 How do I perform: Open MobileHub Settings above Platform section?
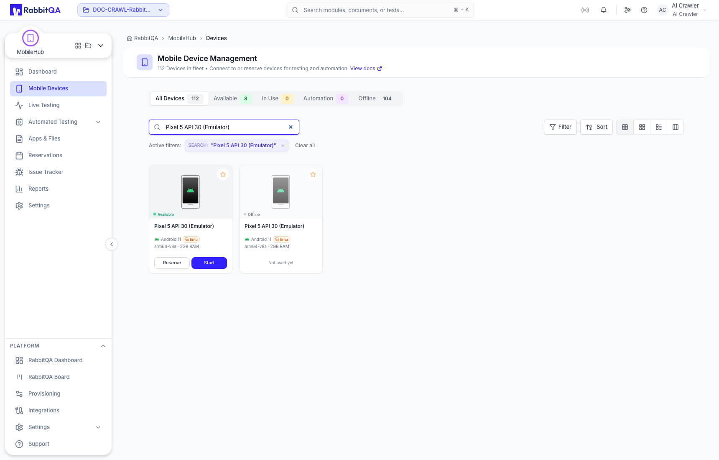point(58,205)
